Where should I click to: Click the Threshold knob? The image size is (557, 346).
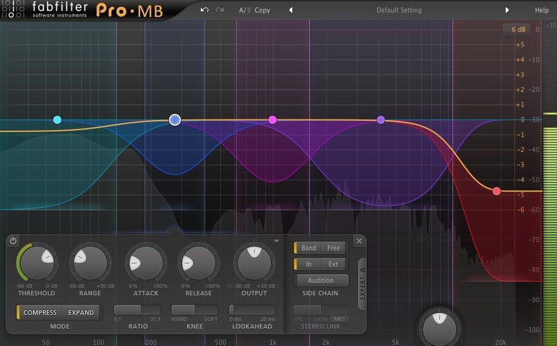(37, 263)
